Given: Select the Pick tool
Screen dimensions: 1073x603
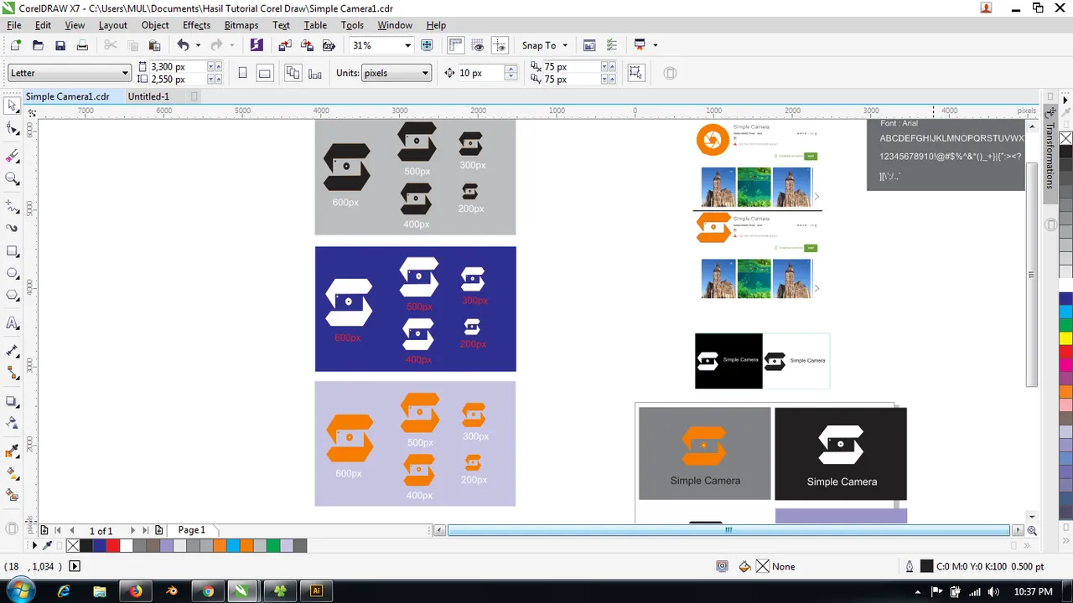Looking at the screenshot, I should point(12,106).
